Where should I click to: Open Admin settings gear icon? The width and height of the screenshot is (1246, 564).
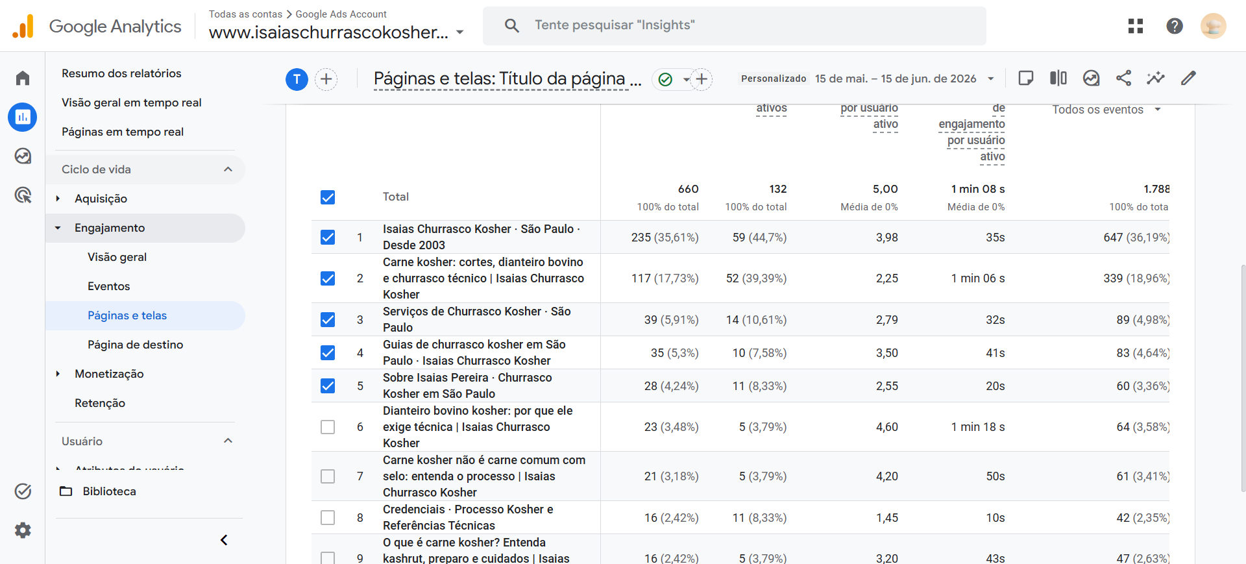(23, 530)
